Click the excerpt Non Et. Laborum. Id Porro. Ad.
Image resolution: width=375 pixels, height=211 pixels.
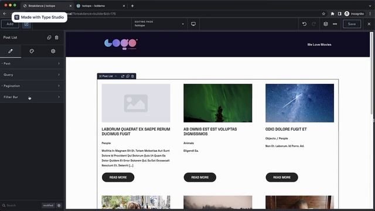pyautogui.click(x=285, y=146)
